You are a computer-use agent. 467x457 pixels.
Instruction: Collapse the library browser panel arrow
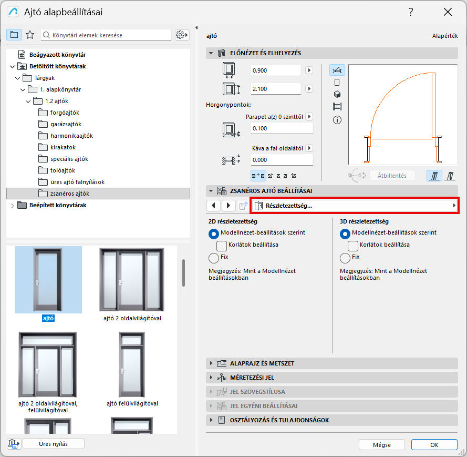[x=196, y=28]
